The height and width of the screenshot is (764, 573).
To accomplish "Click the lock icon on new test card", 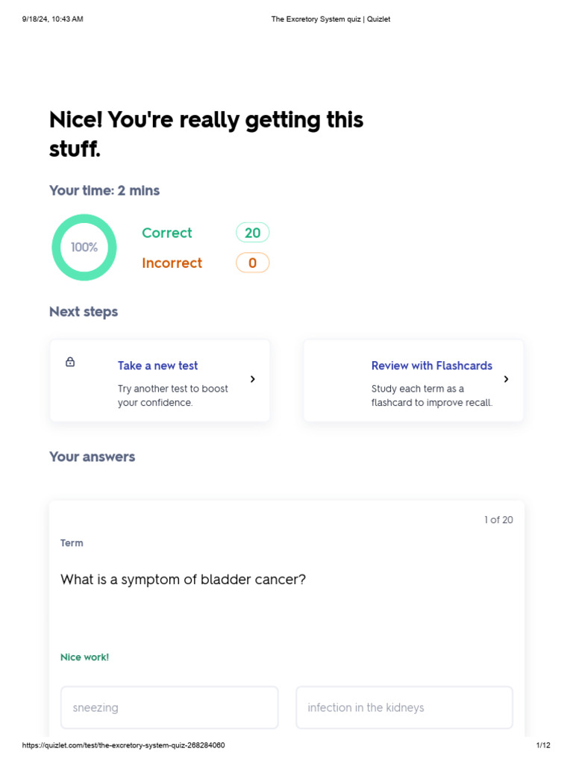I will [70, 362].
